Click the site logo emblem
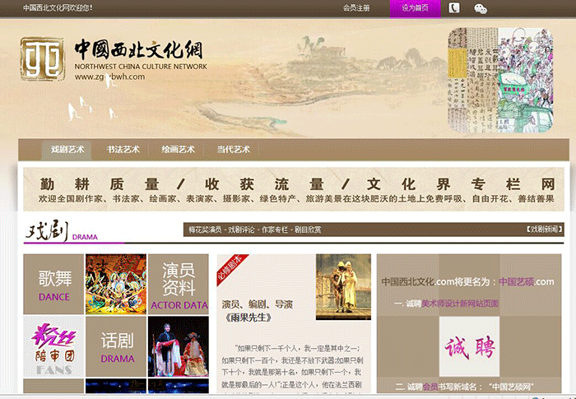Image resolution: width=576 pixels, height=399 pixels. [42, 59]
